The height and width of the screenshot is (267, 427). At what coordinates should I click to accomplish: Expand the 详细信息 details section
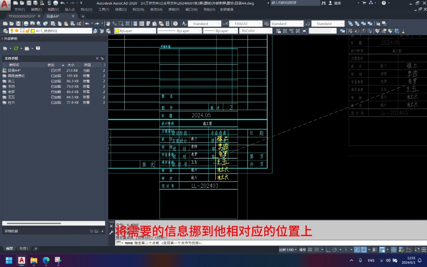[x=101, y=231]
